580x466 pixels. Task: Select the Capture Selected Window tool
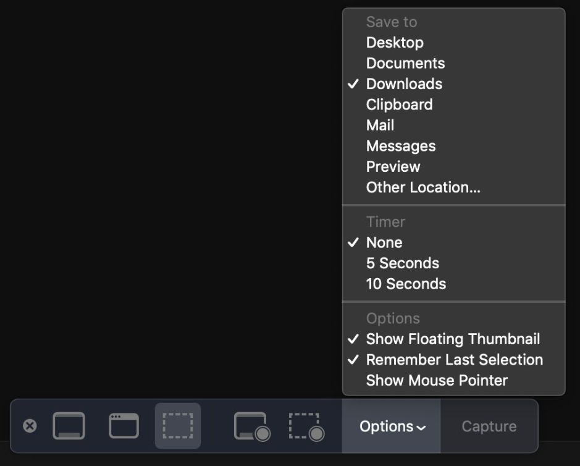123,426
